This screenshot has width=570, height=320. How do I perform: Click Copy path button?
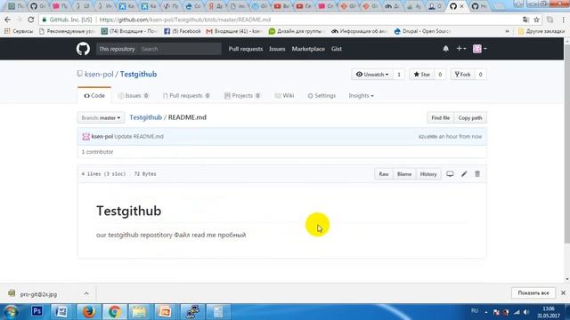tap(470, 118)
